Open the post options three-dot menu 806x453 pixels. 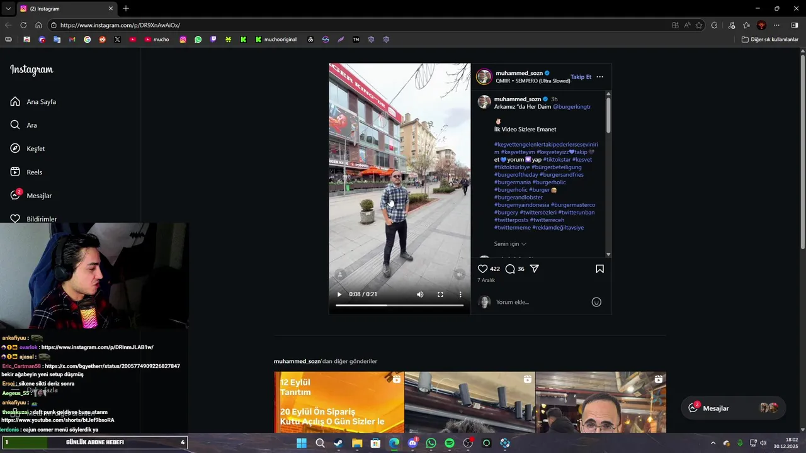pyautogui.click(x=599, y=77)
